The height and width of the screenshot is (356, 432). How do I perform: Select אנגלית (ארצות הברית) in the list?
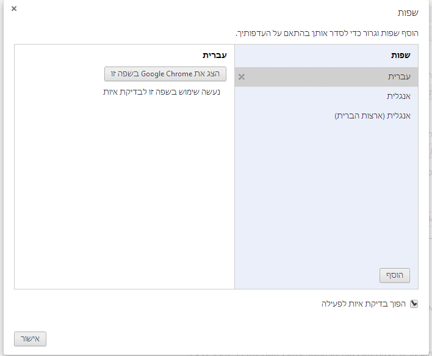pyautogui.click(x=372, y=115)
